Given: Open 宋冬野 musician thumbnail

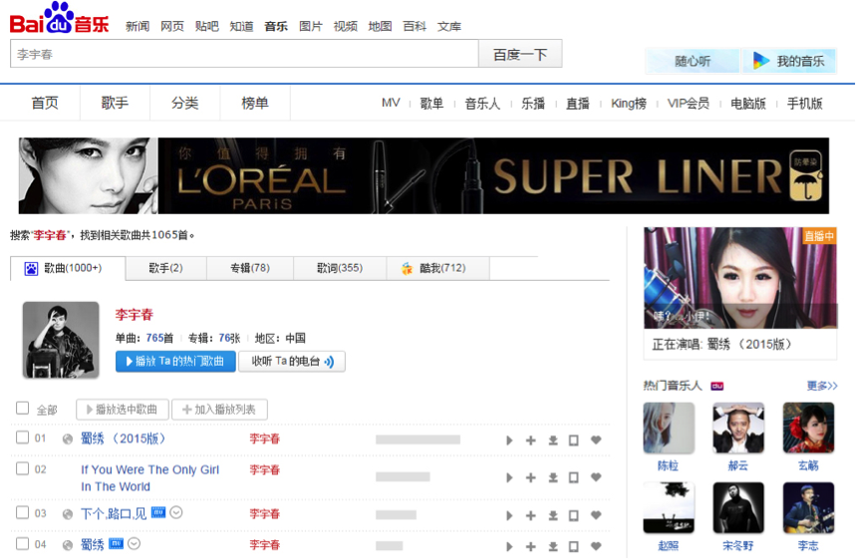Looking at the screenshot, I should [x=738, y=508].
